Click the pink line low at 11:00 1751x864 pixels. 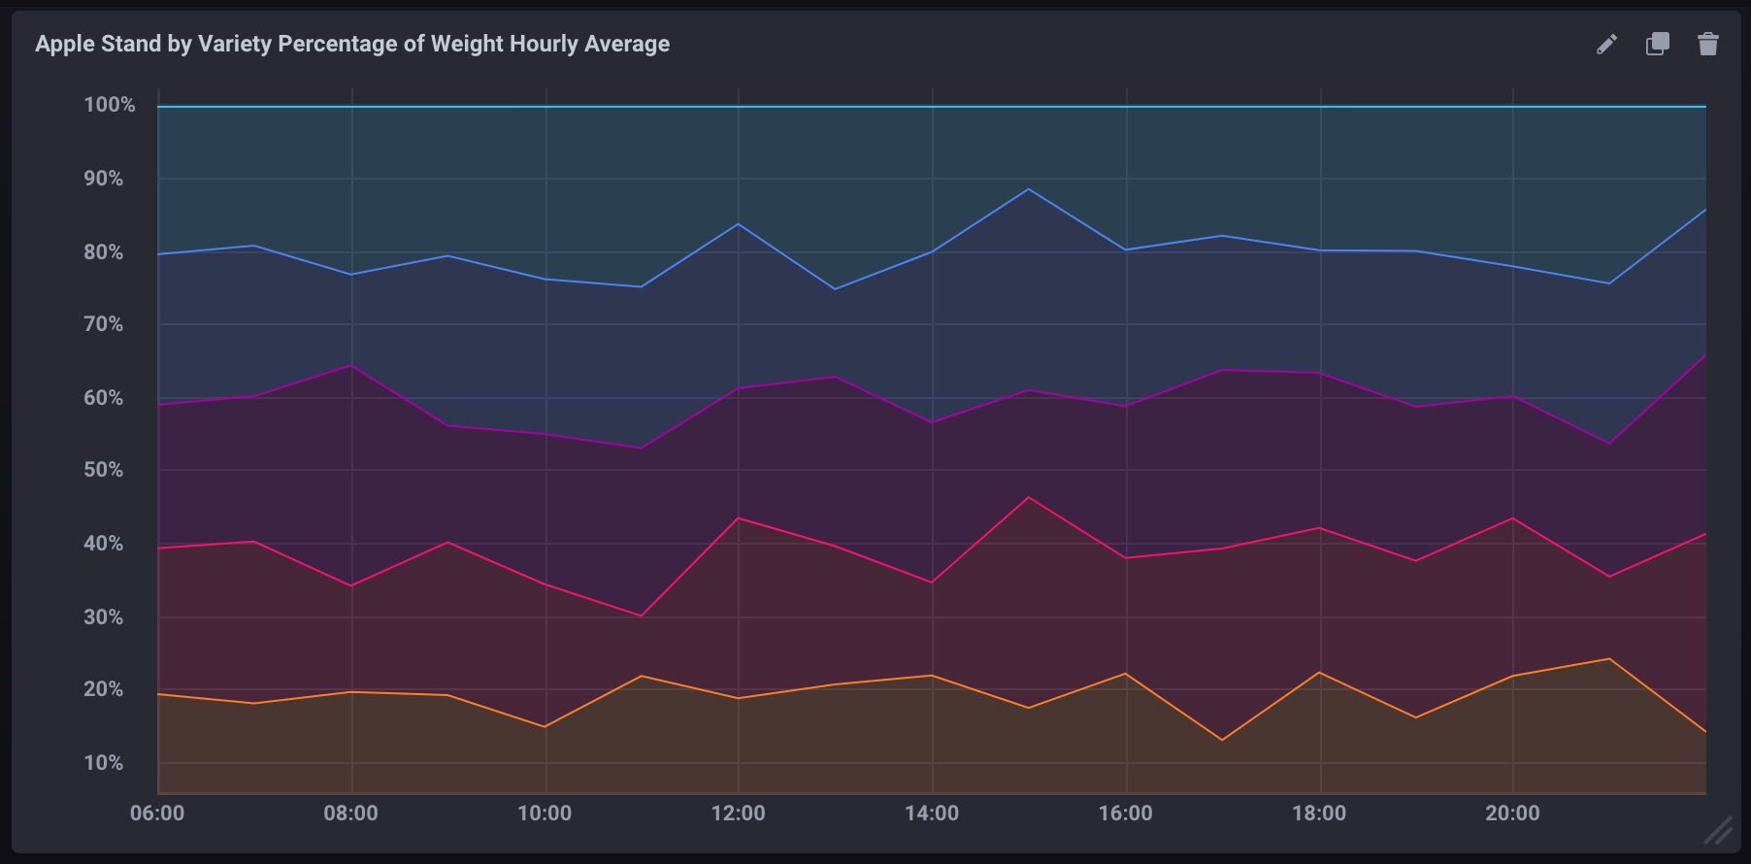pyautogui.click(x=642, y=615)
